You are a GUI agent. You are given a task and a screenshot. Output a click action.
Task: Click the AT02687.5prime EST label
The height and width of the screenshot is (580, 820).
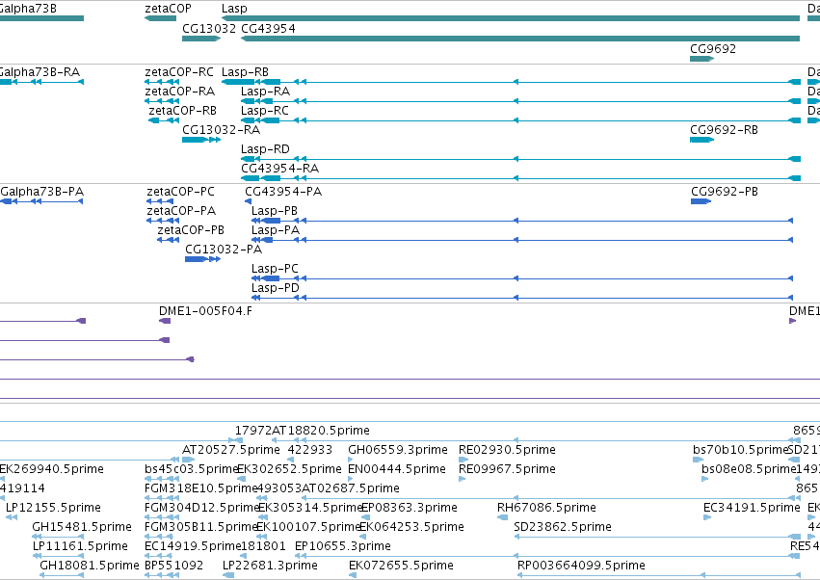click(x=351, y=488)
